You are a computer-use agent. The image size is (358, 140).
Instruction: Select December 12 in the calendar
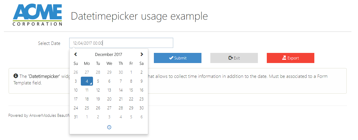(x=98, y=90)
